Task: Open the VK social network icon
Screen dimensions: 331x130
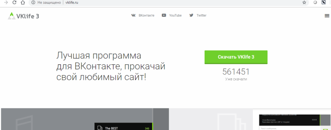Action: point(133,16)
